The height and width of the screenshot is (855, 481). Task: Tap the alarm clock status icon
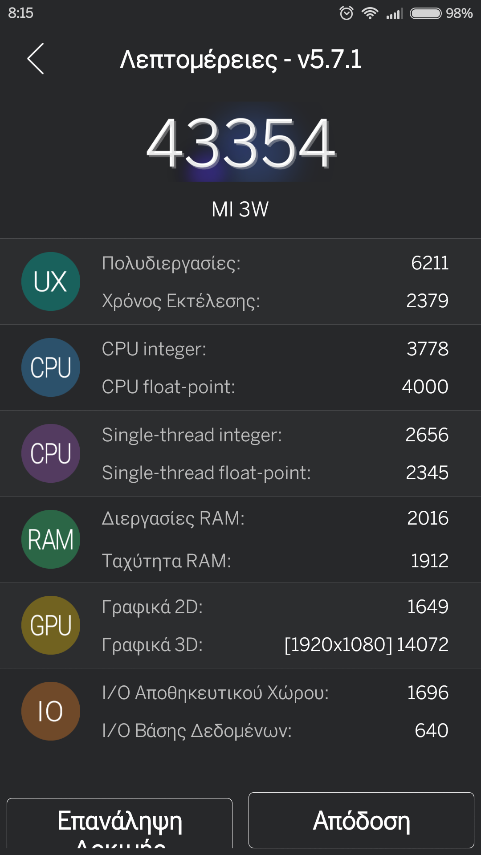tap(346, 13)
